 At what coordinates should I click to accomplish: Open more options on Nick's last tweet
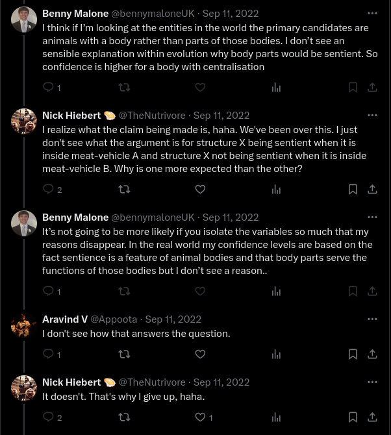(372, 382)
